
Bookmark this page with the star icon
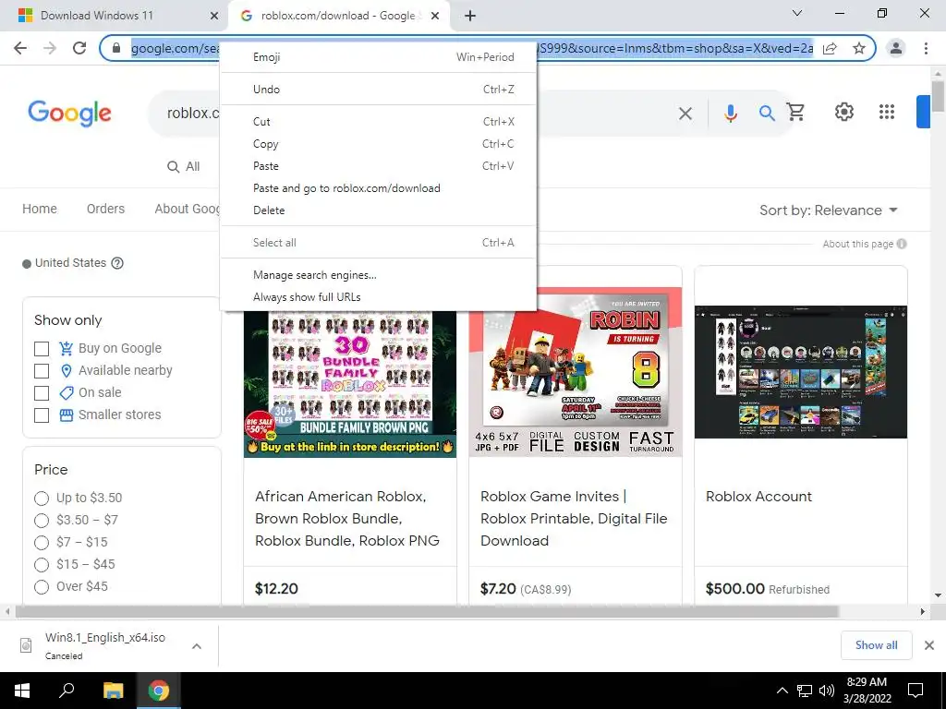tap(859, 48)
